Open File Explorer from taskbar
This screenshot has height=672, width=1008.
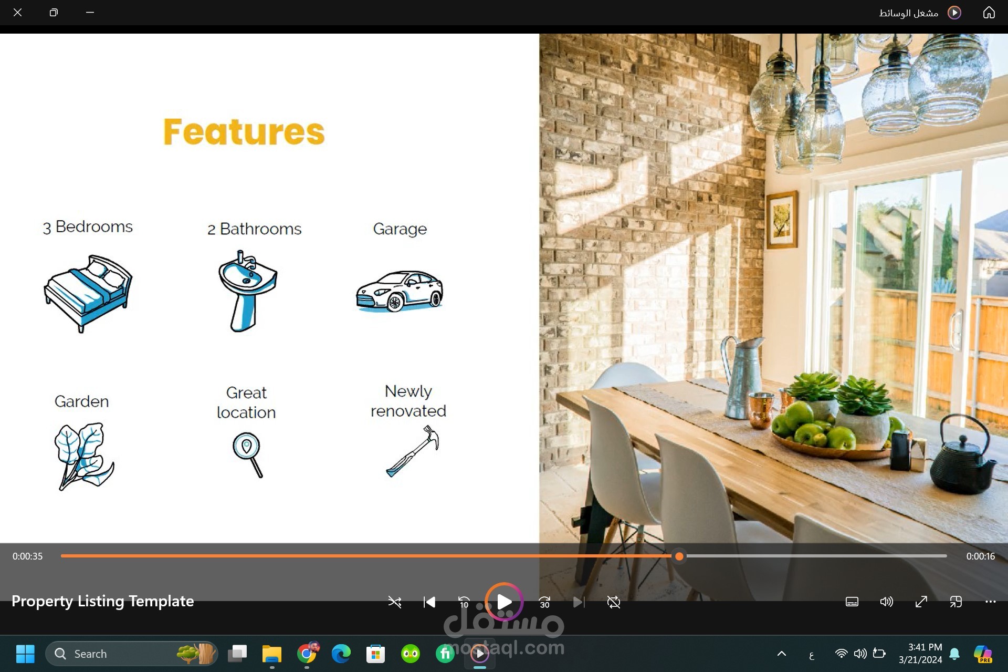pos(272,654)
